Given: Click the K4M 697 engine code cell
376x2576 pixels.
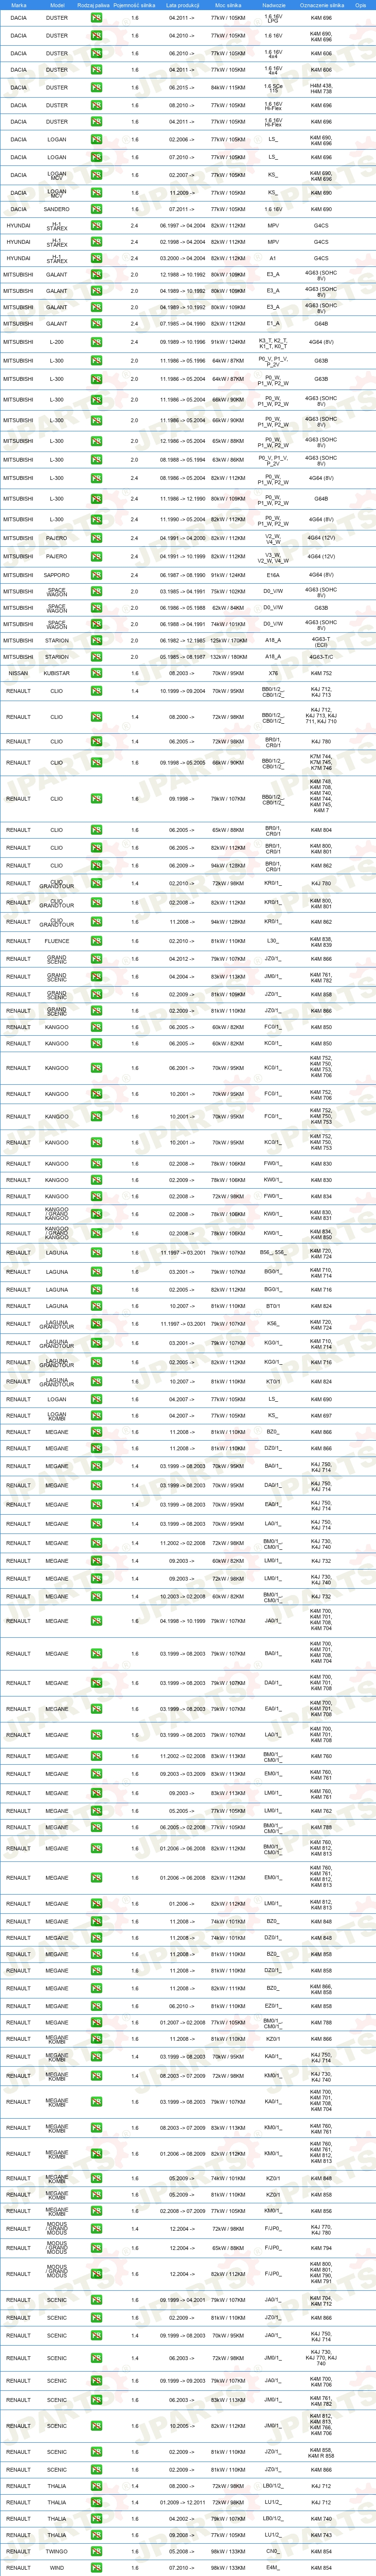Looking at the screenshot, I should click(x=321, y=1416).
